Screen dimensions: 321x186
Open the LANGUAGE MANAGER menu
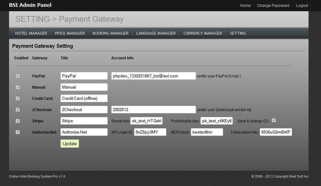[156, 33]
